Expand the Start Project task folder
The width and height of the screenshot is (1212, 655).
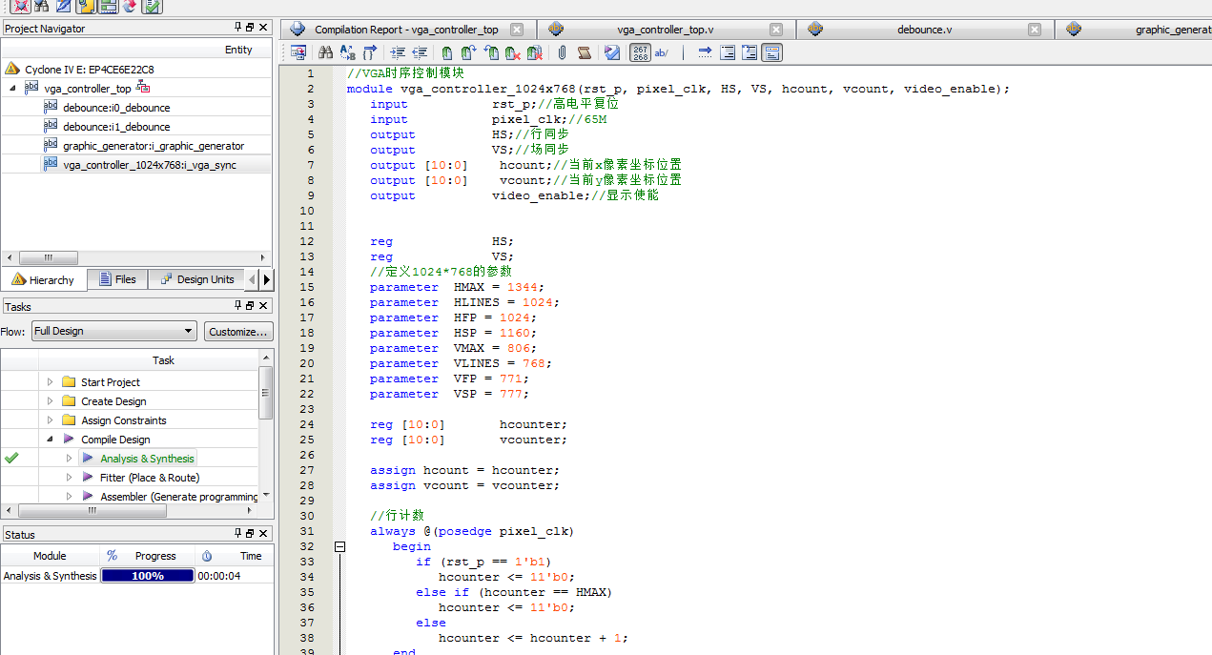(x=51, y=382)
